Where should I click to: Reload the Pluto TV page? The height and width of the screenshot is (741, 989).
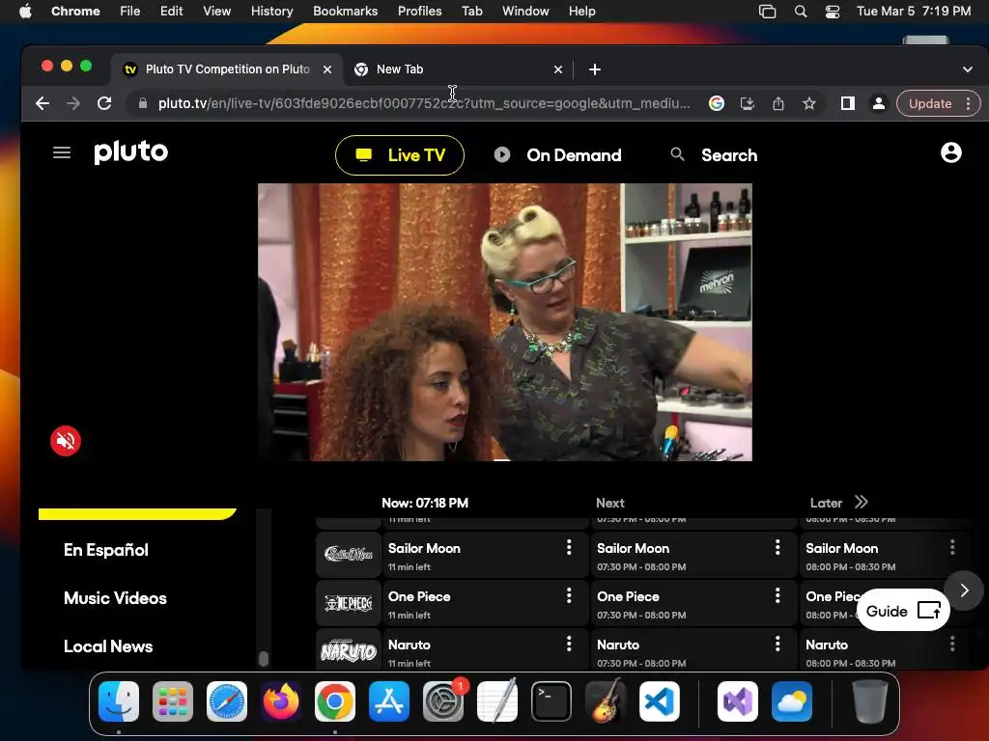(104, 103)
